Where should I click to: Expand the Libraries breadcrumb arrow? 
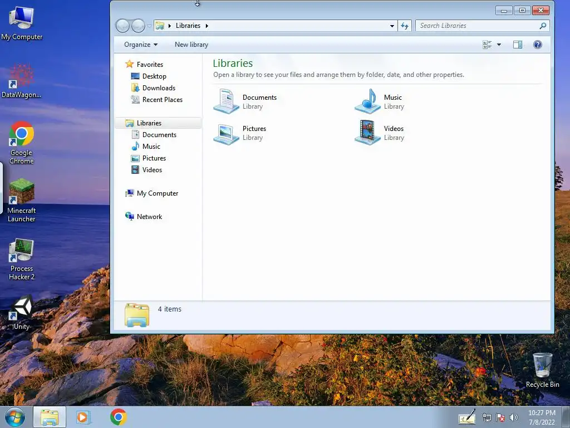[207, 26]
